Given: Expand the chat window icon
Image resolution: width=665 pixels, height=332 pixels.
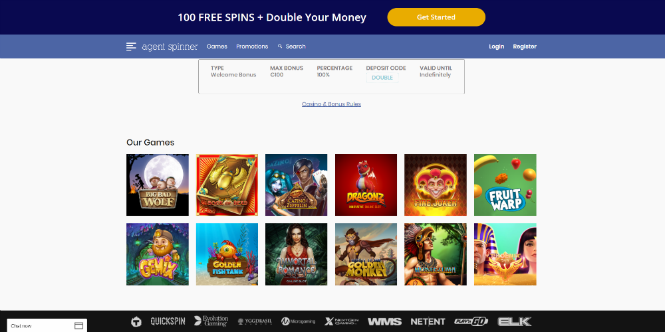Looking at the screenshot, I should pos(79,325).
